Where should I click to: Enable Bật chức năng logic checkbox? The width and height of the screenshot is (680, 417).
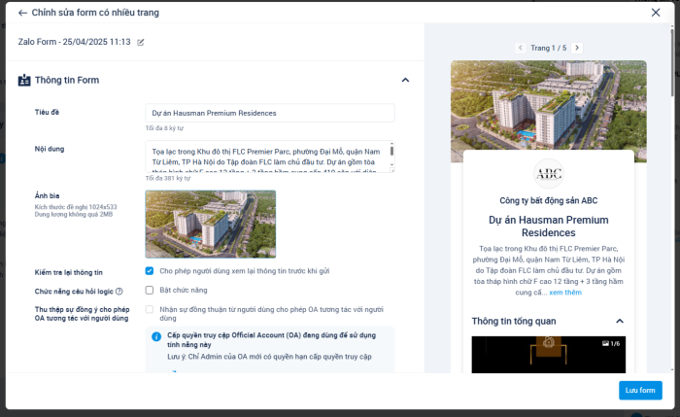point(150,290)
